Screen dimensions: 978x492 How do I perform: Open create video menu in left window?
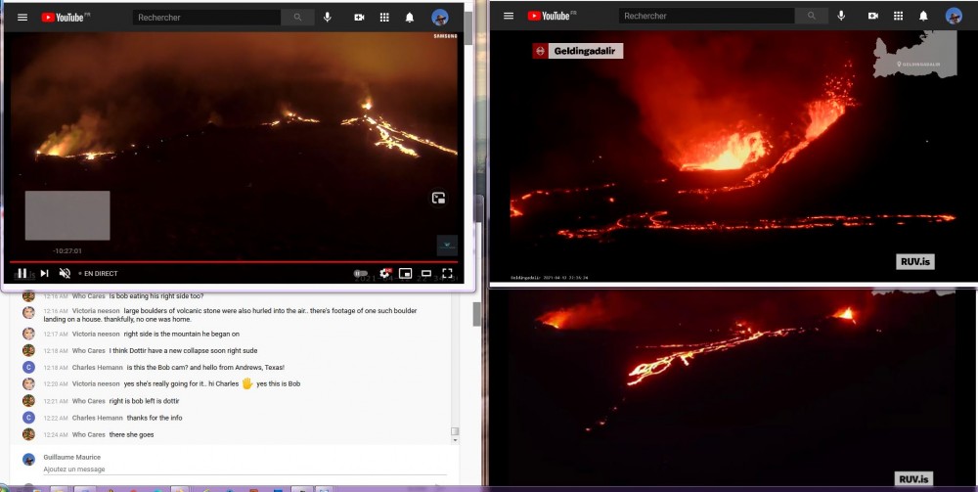[x=359, y=18]
